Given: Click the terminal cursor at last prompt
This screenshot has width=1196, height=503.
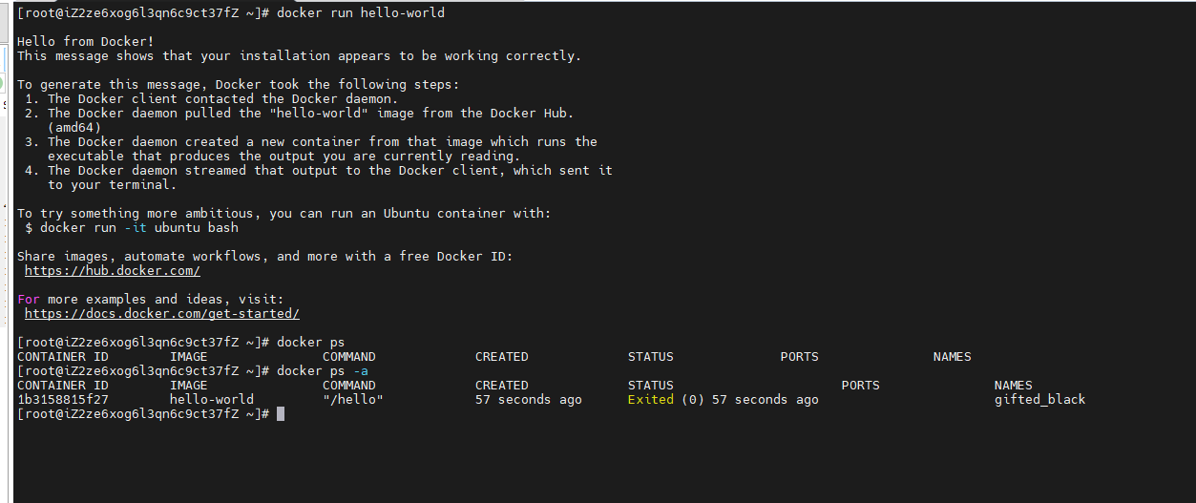Looking at the screenshot, I should pyautogui.click(x=281, y=414).
